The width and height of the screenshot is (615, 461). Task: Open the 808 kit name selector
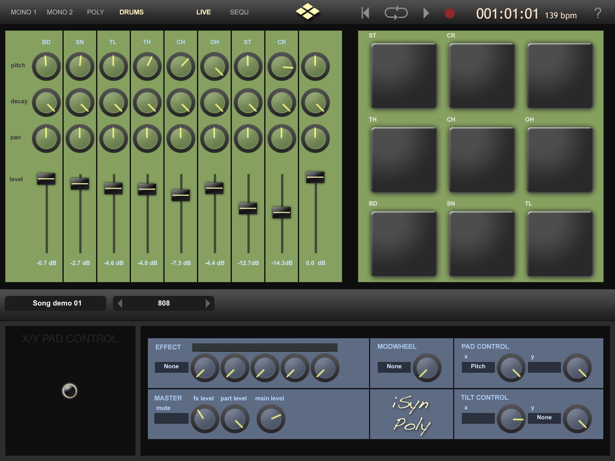(164, 303)
